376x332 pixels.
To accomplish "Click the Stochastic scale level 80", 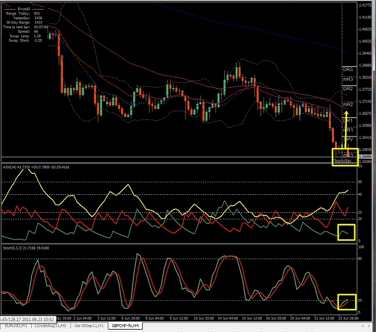I will [360, 259].
